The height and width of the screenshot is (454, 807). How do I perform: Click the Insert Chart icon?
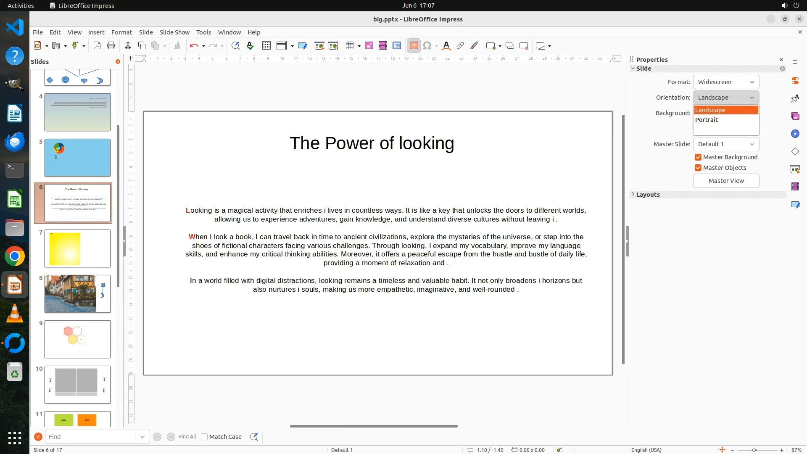point(397,46)
